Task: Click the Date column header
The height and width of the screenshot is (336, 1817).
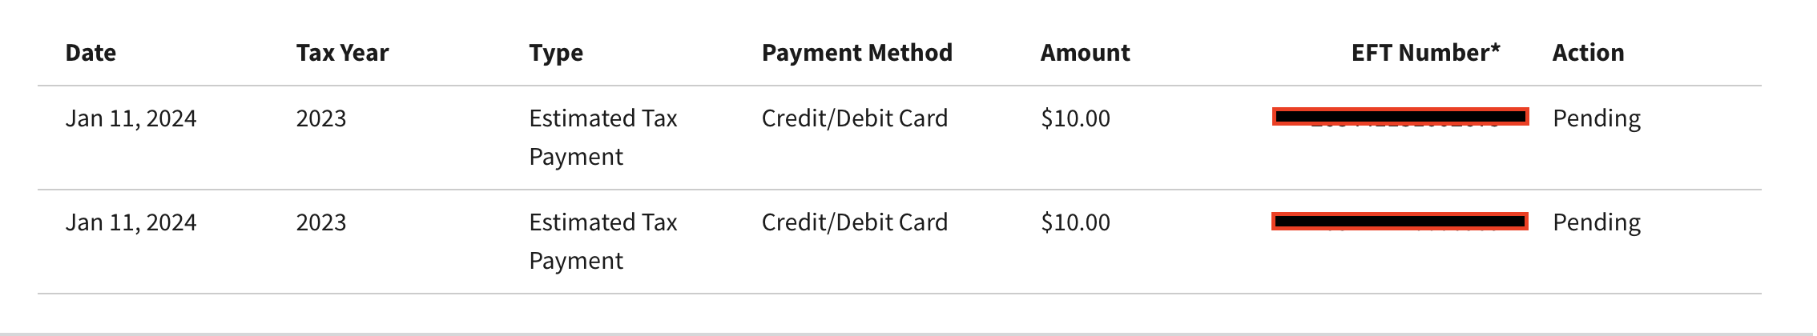Action: click(x=91, y=53)
